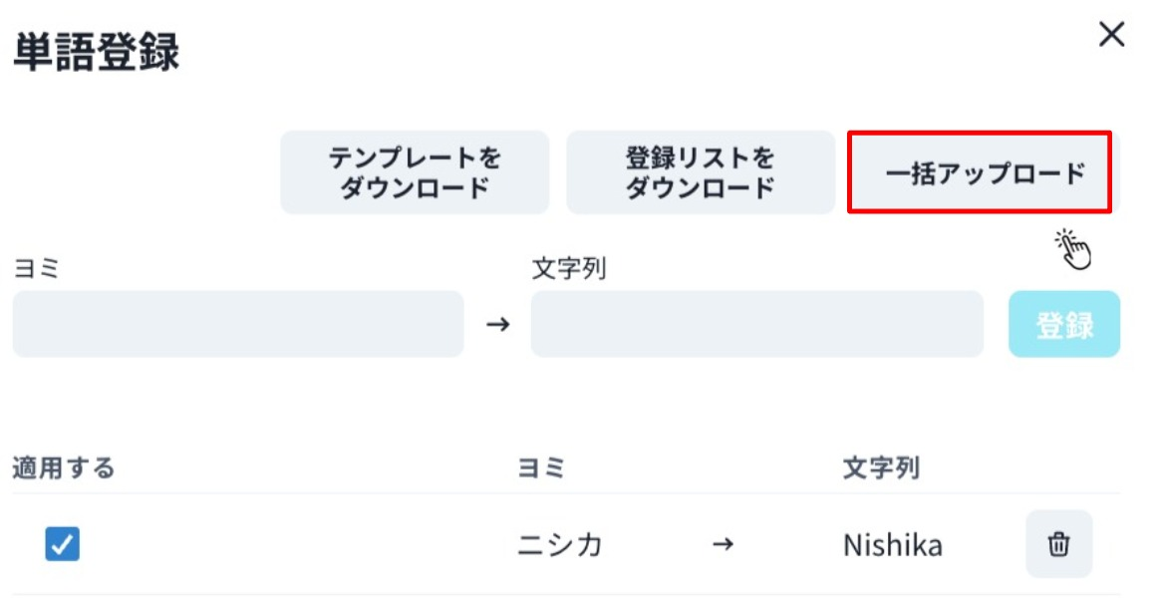Viewport: 1156px width, 612px height.
Task: Close the 単語登録 dialog with X
Action: point(1111,36)
